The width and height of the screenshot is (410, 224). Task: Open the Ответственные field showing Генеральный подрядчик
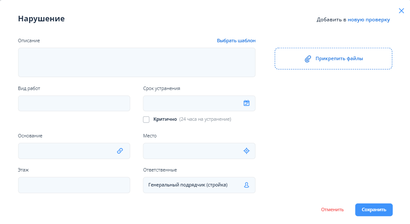(x=192, y=185)
